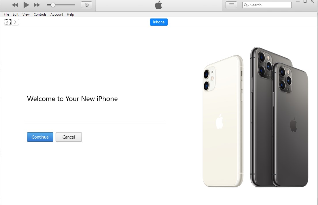Open the View menu
This screenshot has height=205, width=318.
[x=26, y=14]
